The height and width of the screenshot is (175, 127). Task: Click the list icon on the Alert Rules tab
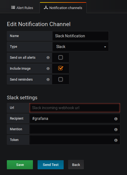tap(13, 7)
